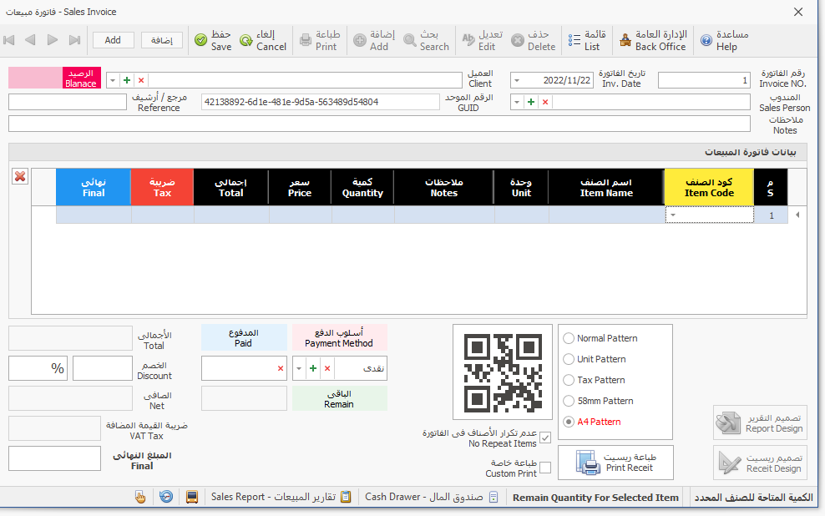Click the Reference input field
The height and width of the screenshot is (516, 825).
click(x=68, y=102)
